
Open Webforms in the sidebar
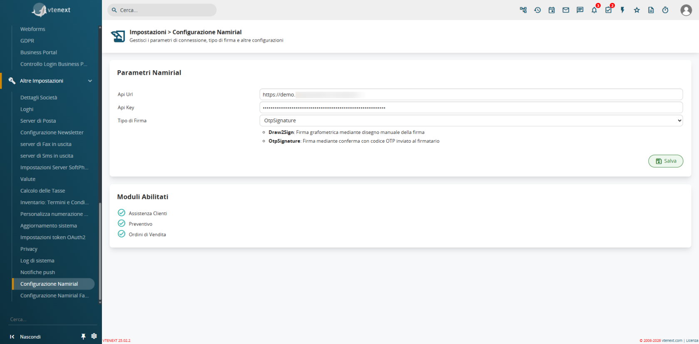point(33,29)
